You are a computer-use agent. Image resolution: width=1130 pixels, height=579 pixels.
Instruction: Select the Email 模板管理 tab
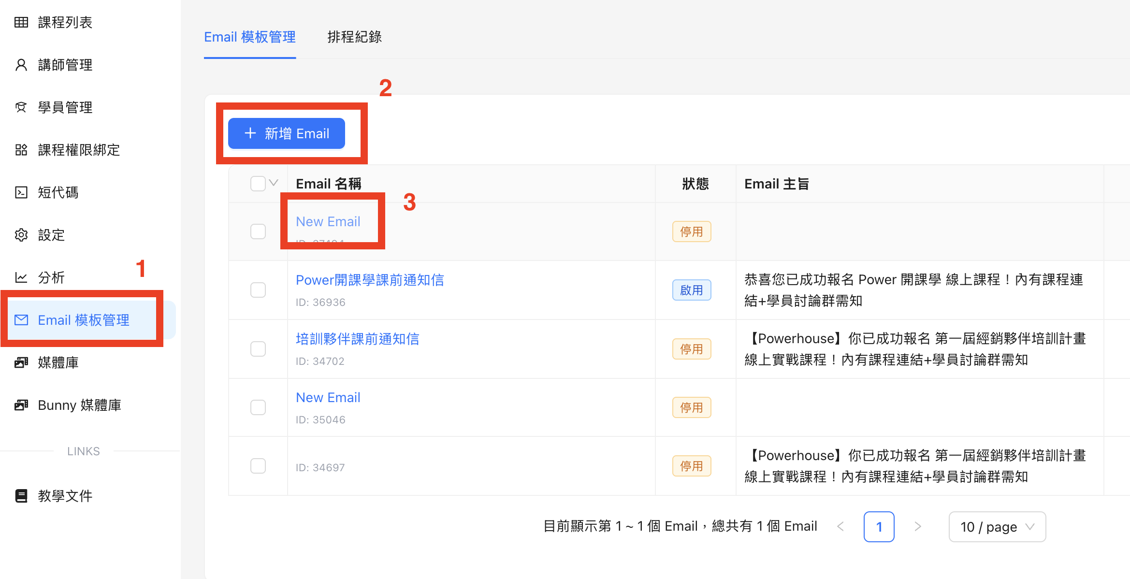(250, 37)
